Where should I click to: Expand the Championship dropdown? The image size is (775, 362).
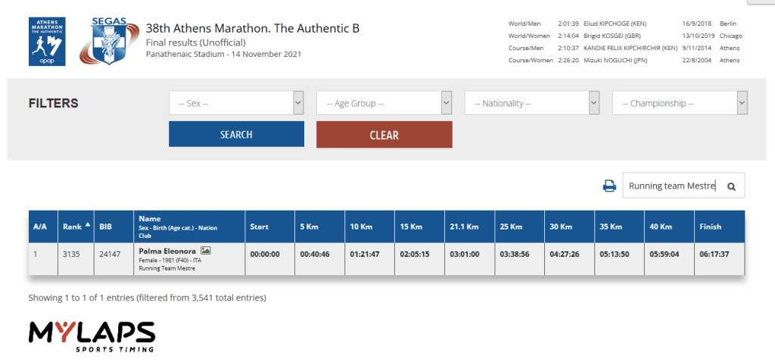(x=679, y=103)
